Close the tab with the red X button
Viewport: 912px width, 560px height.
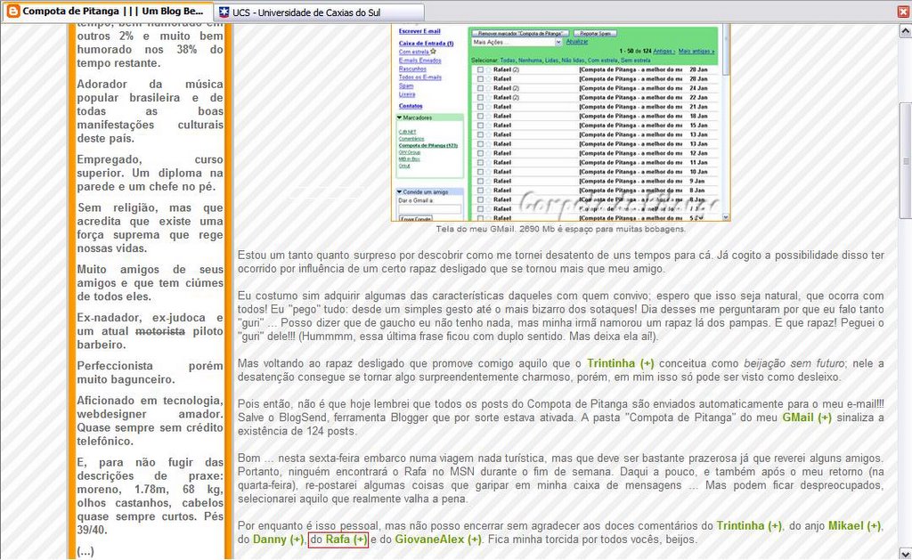903,12
